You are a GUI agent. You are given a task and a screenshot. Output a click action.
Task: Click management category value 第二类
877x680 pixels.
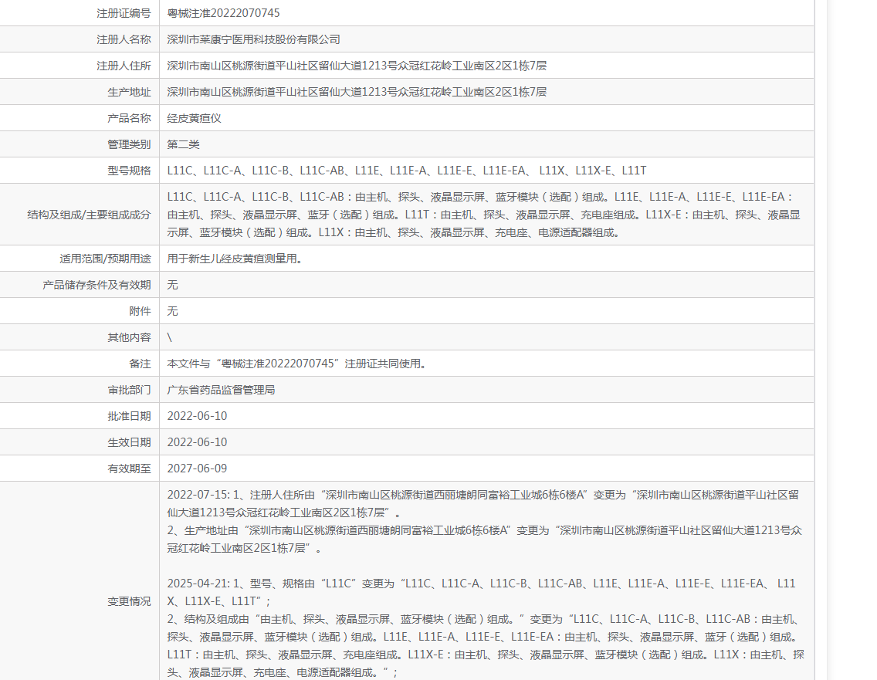(183, 144)
